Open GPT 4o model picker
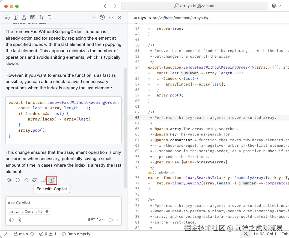The height and width of the screenshot is (238, 289). (x=96, y=219)
